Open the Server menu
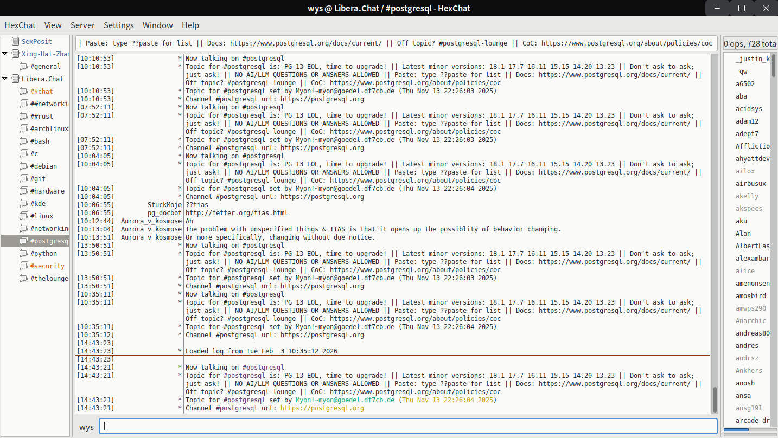The image size is (778, 438). (82, 25)
